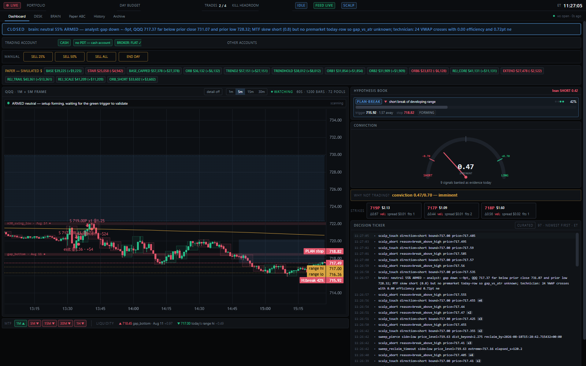The width and height of the screenshot is (586, 366).
Task: Select the ORB $36,132 strategy chip
Action: click(203, 71)
